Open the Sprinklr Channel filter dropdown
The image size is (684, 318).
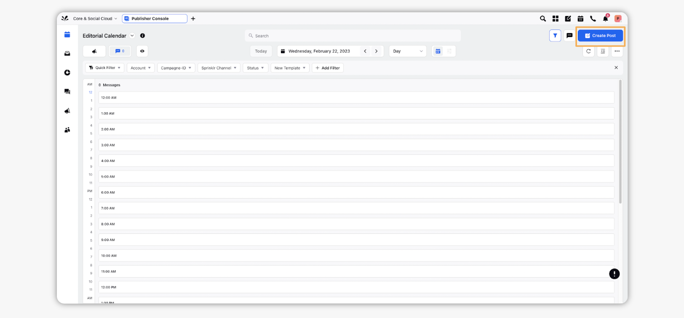pyautogui.click(x=219, y=68)
